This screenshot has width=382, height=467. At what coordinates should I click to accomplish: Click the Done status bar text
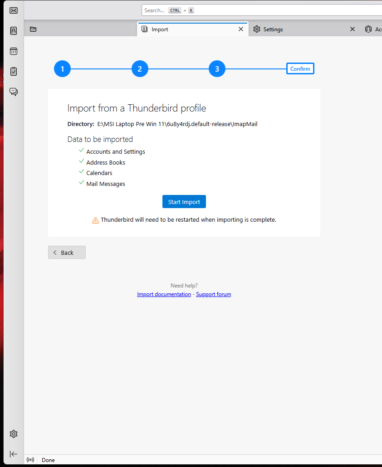click(x=48, y=460)
